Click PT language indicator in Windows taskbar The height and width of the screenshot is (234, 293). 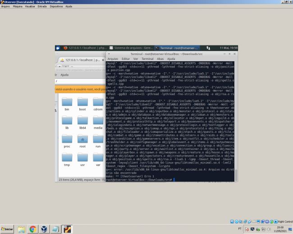tap(240, 229)
